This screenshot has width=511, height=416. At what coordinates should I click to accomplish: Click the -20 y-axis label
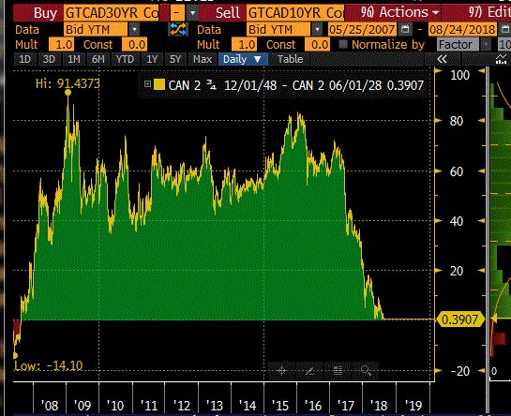[x=460, y=371]
